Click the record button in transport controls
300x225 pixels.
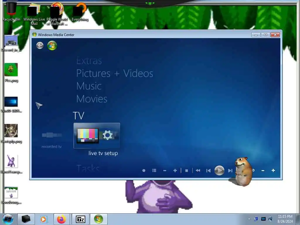144,171
